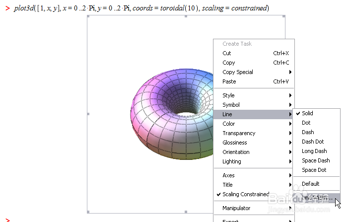Select Space Dot line style
The height and width of the screenshot is (222, 349).
pyautogui.click(x=314, y=170)
